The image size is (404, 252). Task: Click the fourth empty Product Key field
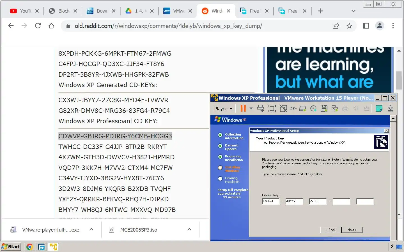[341, 201]
